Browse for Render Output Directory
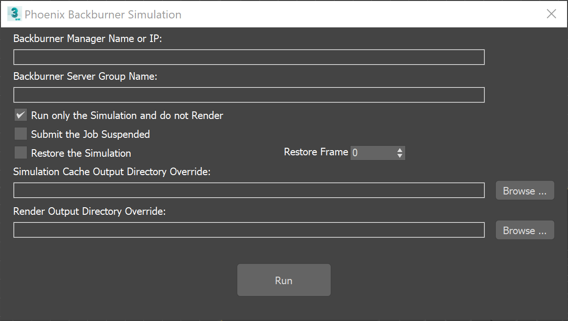 pyautogui.click(x=525, y=230)
